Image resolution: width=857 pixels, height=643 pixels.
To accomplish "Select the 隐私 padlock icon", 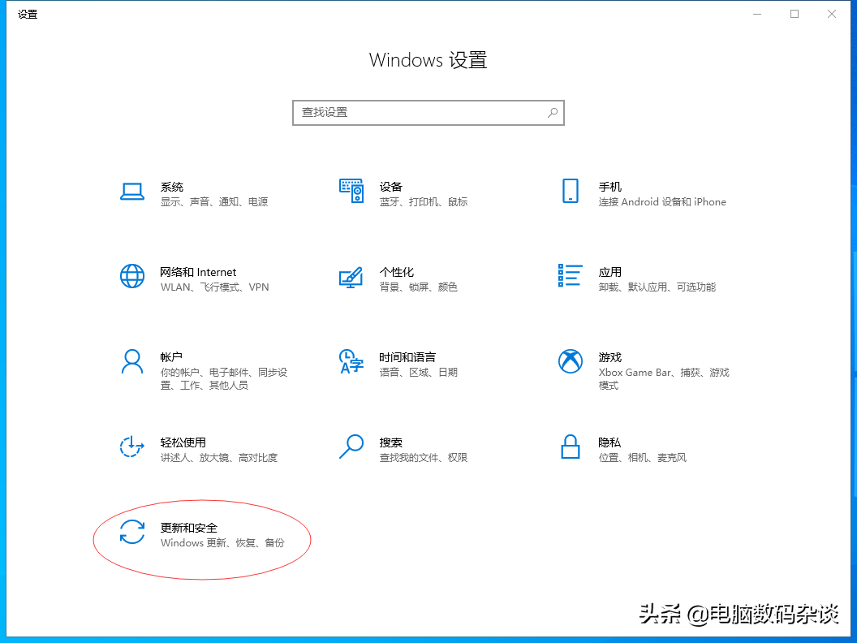I will coord(571,447).
